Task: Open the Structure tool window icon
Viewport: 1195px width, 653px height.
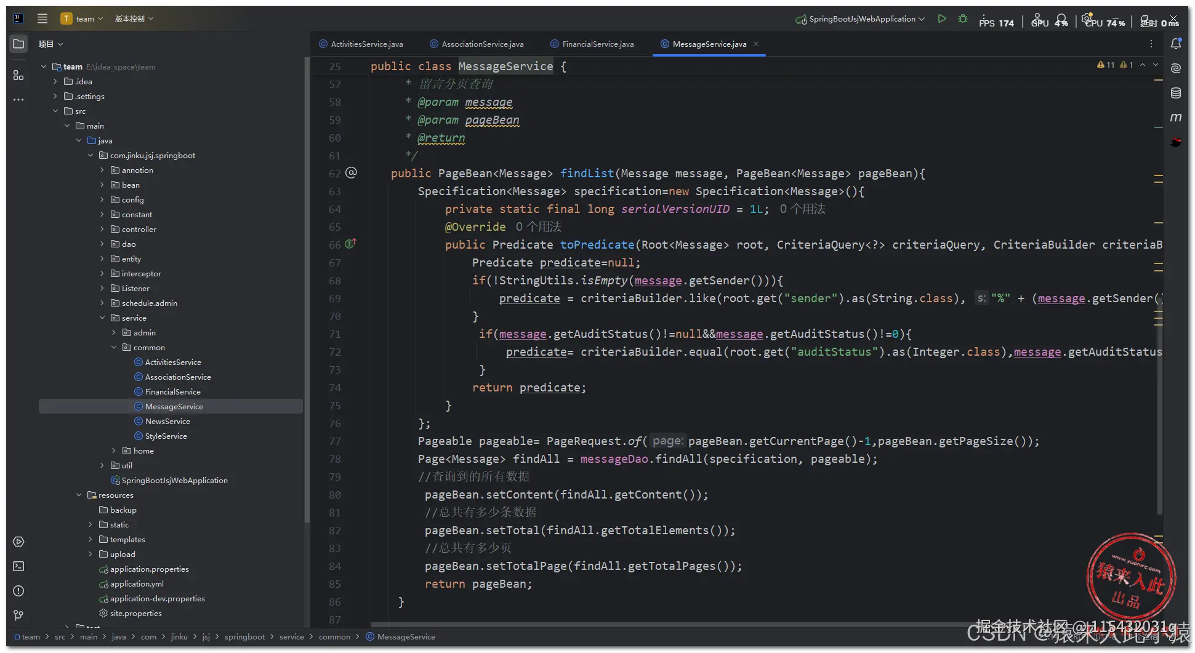Action: coord(18,75)
